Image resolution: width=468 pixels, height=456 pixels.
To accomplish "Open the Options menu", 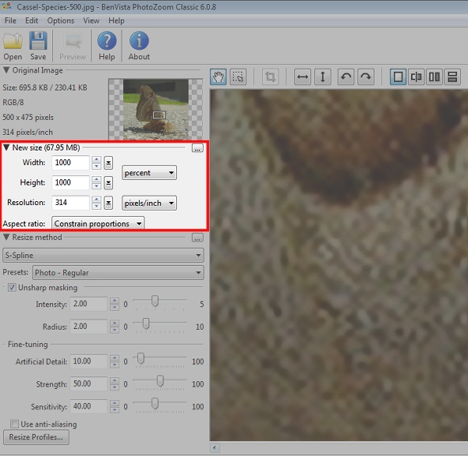I will pyautogui.click(x=61, y=20).
